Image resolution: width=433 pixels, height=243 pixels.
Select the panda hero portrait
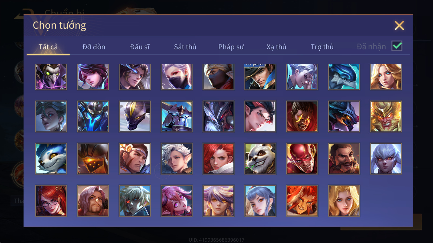click(x=260, y=158)
